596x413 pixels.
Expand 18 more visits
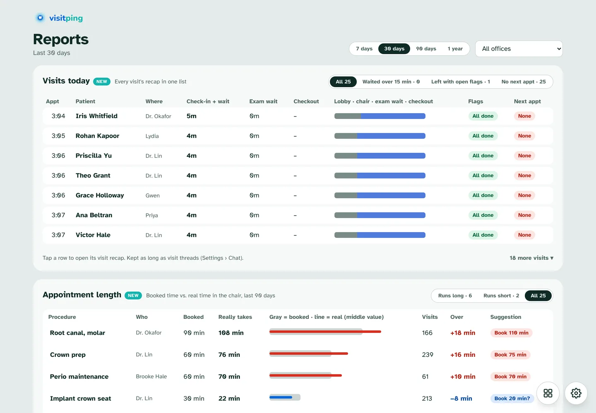(x=531, y=258)
